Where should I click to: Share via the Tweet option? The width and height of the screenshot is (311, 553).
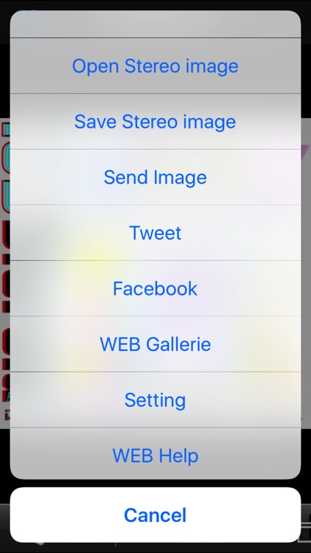point(155,233)
